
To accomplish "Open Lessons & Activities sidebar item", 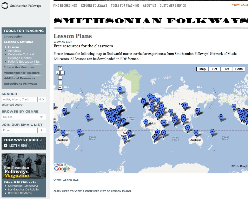I will coord(19,42).
